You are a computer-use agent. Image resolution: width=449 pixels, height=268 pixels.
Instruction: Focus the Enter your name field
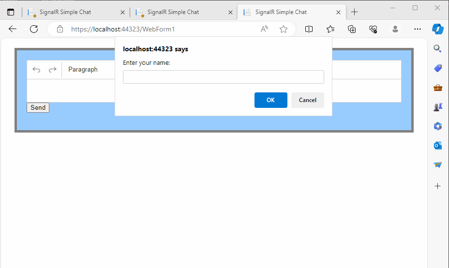pos(224,77)
